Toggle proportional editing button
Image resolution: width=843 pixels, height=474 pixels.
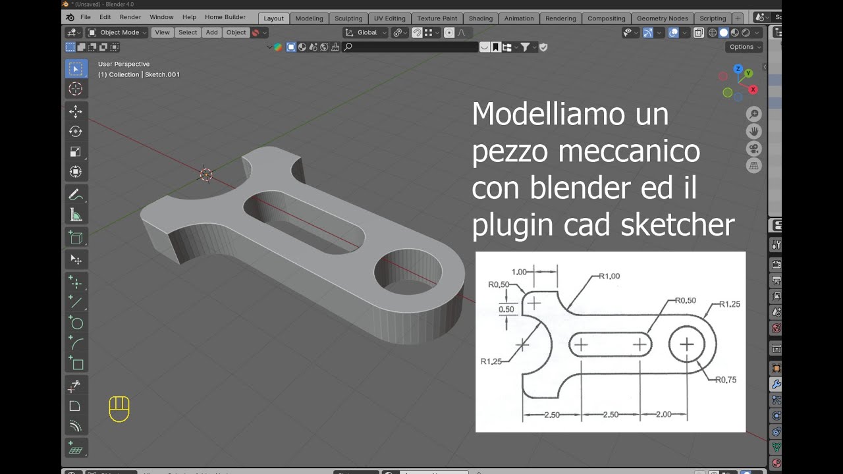(450, 32)
